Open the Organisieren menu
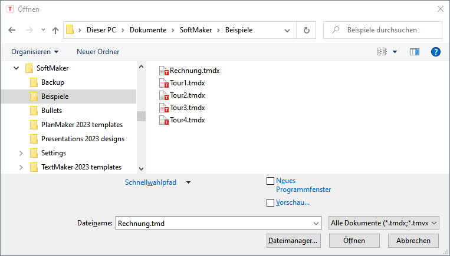 (x=35, y=52)
